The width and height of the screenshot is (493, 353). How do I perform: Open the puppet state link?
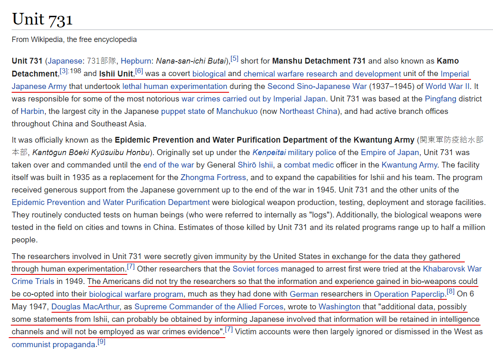coord(182,111)
